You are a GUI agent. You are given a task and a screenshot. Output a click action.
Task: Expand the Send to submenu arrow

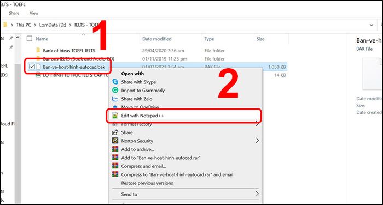coord(257,194)
